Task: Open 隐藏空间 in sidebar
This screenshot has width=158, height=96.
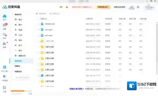Action: point(22,56)
